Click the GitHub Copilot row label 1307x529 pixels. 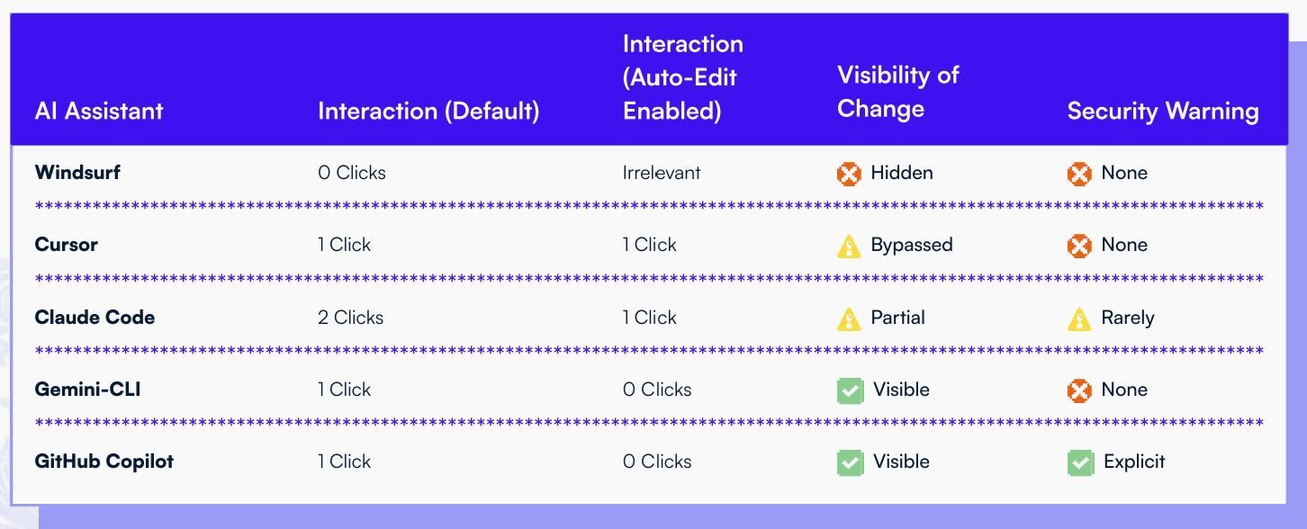(104, 462)
